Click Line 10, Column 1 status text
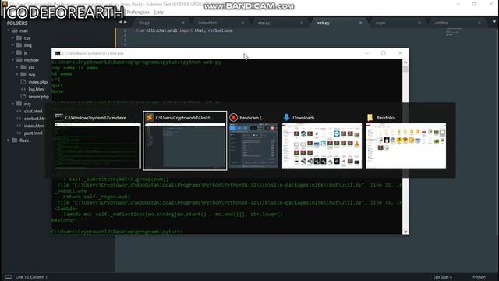This screenshot has height=281, width=499. click(x=31, y=277)
